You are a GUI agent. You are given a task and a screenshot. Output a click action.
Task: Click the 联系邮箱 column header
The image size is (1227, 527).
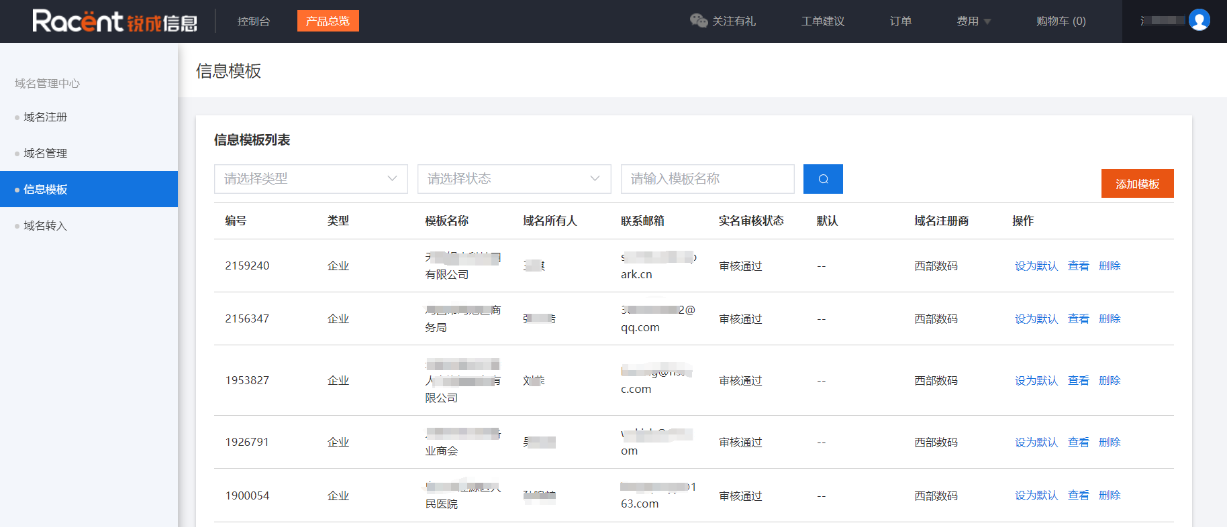[642, 221]
